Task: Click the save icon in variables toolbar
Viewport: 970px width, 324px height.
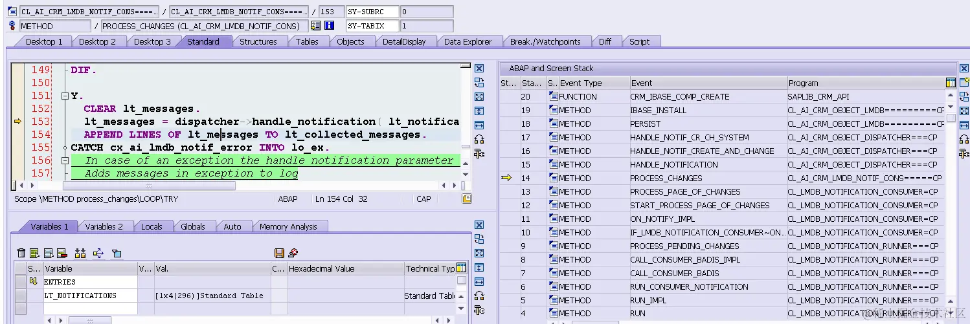Action: click(x=279, y=253)
